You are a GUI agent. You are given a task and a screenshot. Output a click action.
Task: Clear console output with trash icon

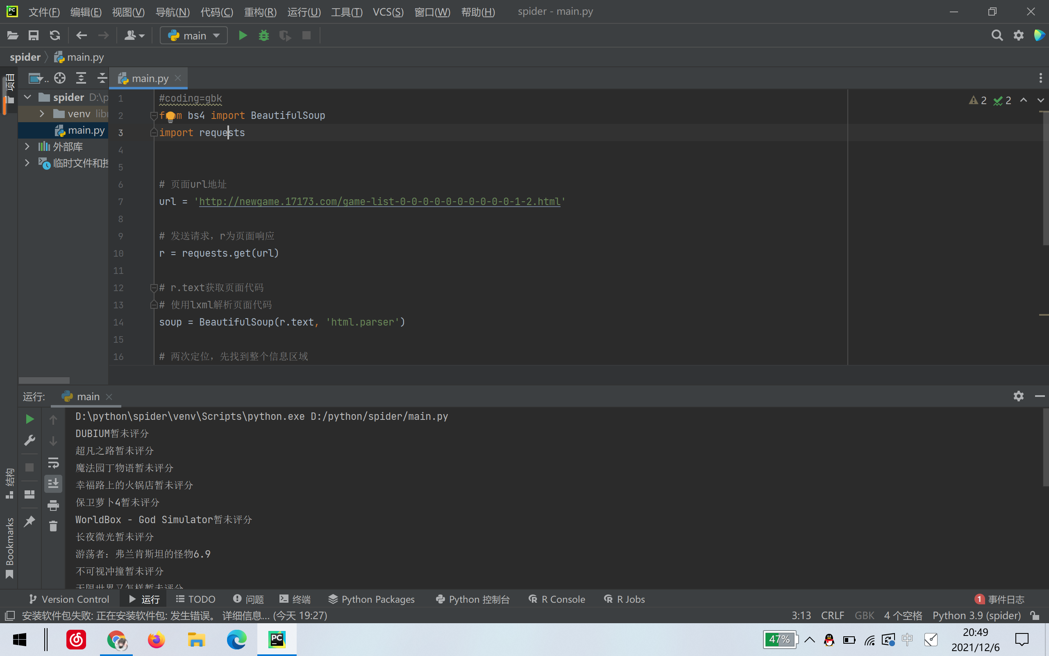click(x=53, y=526)
